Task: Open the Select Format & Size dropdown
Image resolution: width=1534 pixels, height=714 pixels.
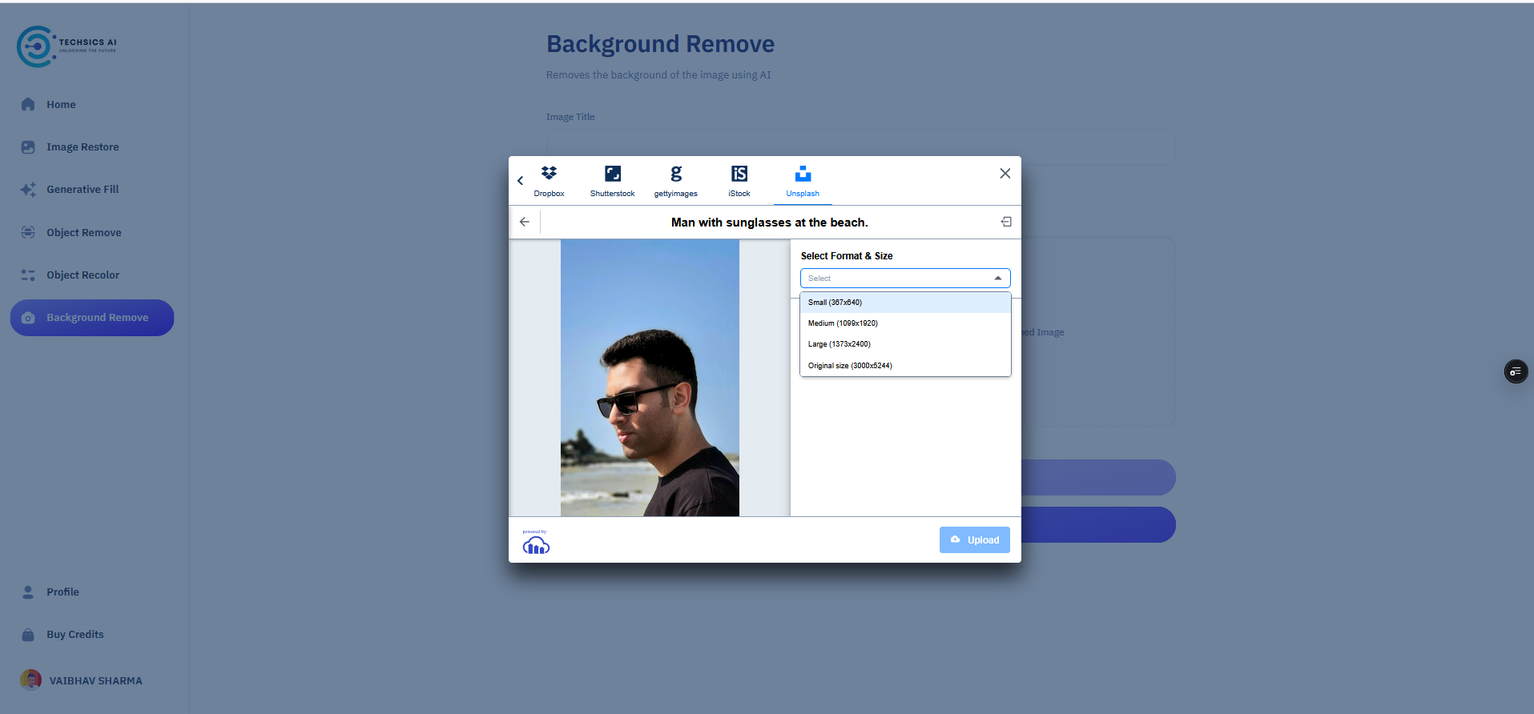Action: point(905,278)
